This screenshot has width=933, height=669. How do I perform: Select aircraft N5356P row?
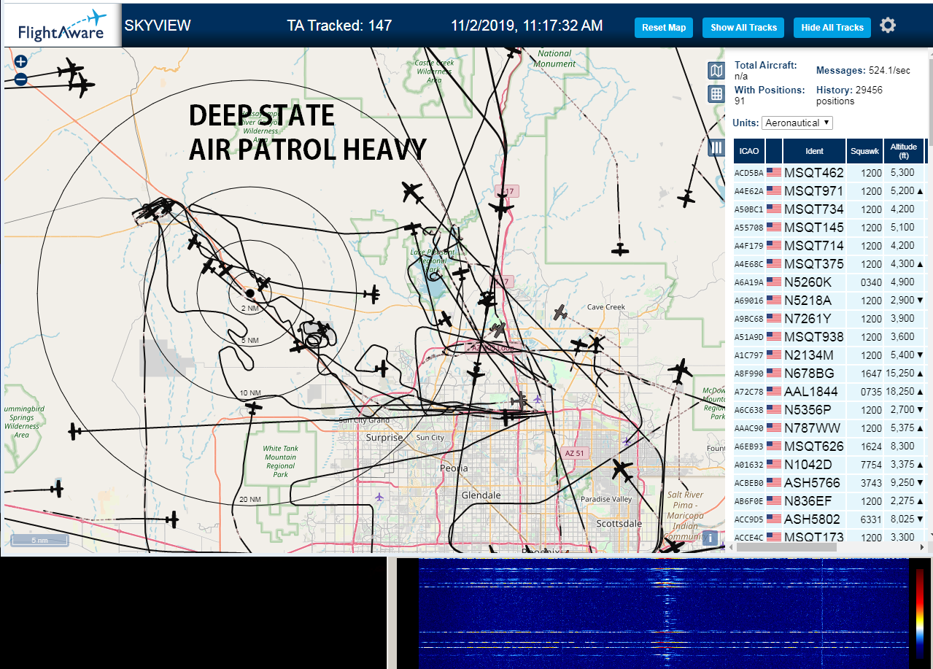click(829, 410)
